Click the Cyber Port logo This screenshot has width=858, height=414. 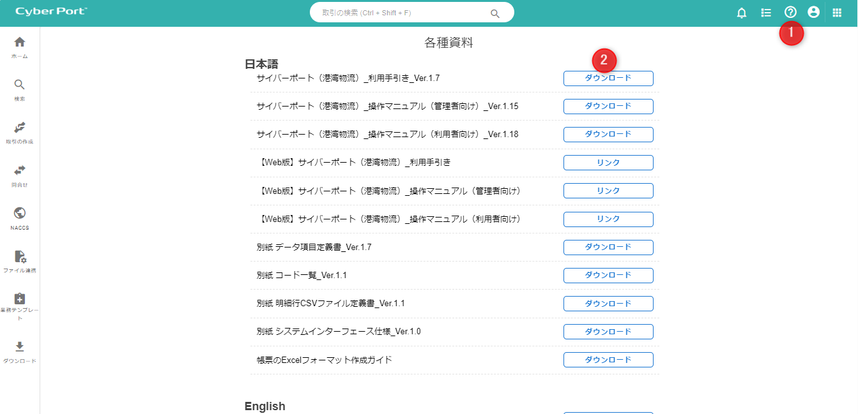coord(51,12)
